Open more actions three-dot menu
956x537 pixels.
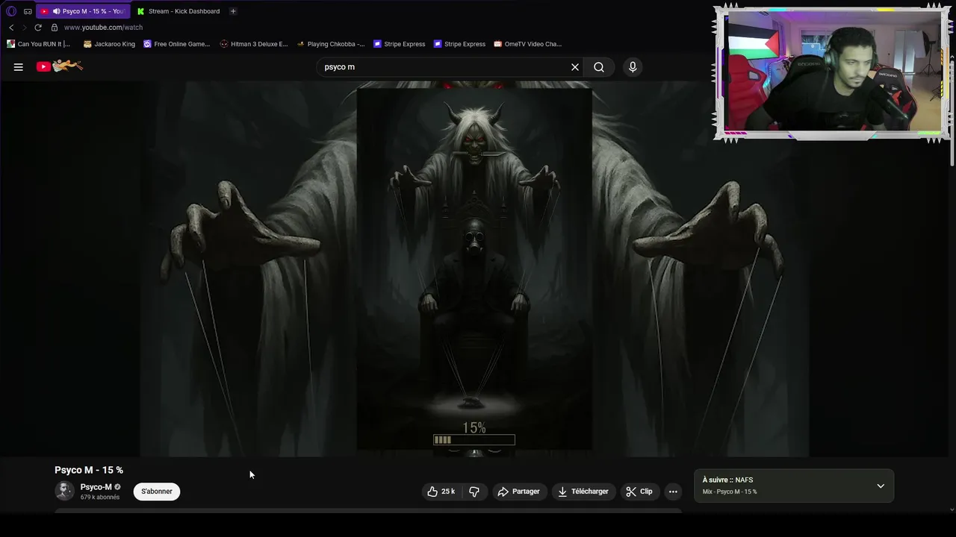coord(673,492)
